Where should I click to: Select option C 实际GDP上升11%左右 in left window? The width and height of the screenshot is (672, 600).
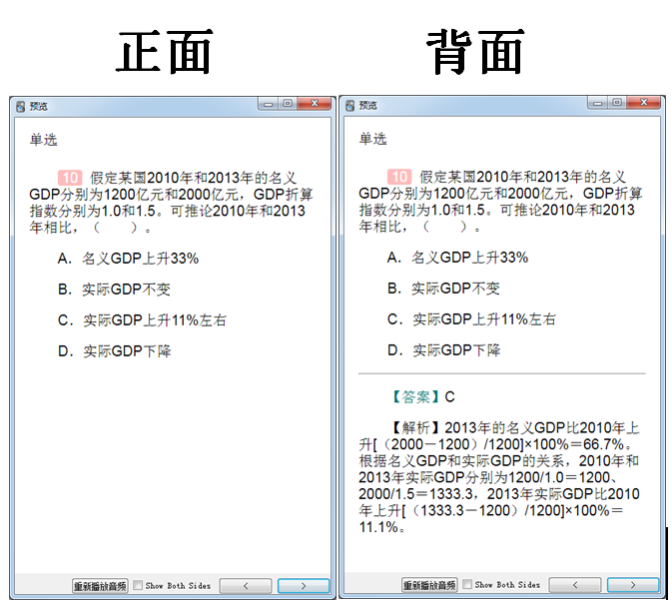[142, 320]
